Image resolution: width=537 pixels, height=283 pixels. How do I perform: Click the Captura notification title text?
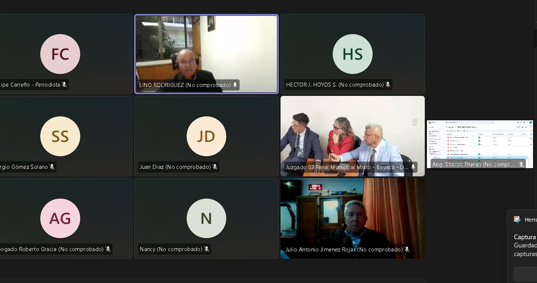click(525, 237)
